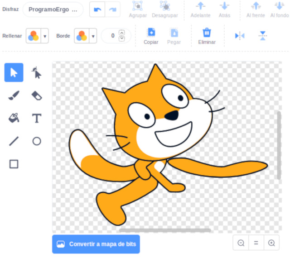
Task: Click the horizontal canvas scrollbar
Action: click(165, 230)
